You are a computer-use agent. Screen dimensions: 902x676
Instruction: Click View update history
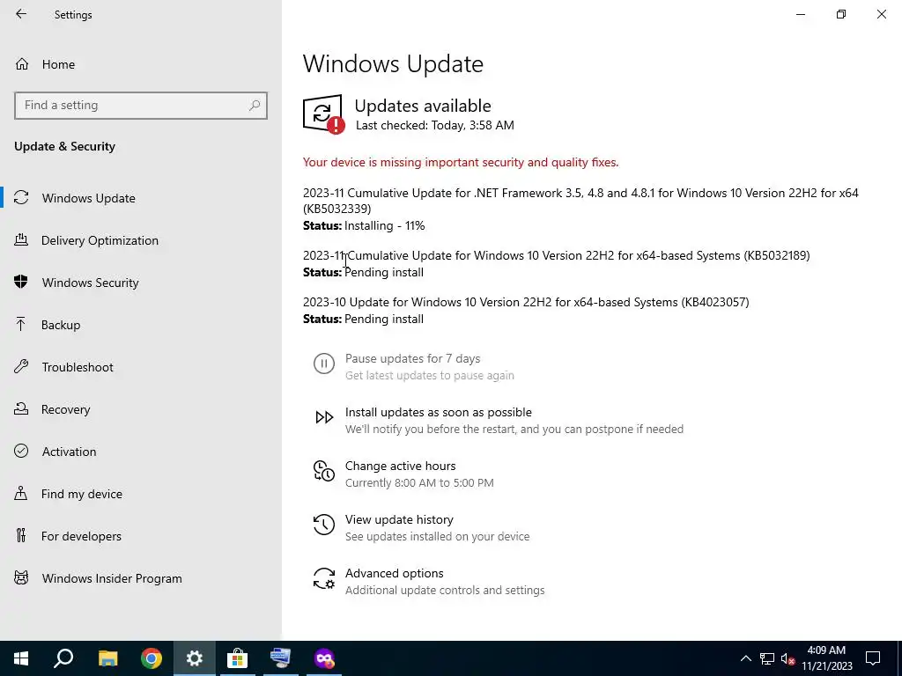tap(399, 519)
